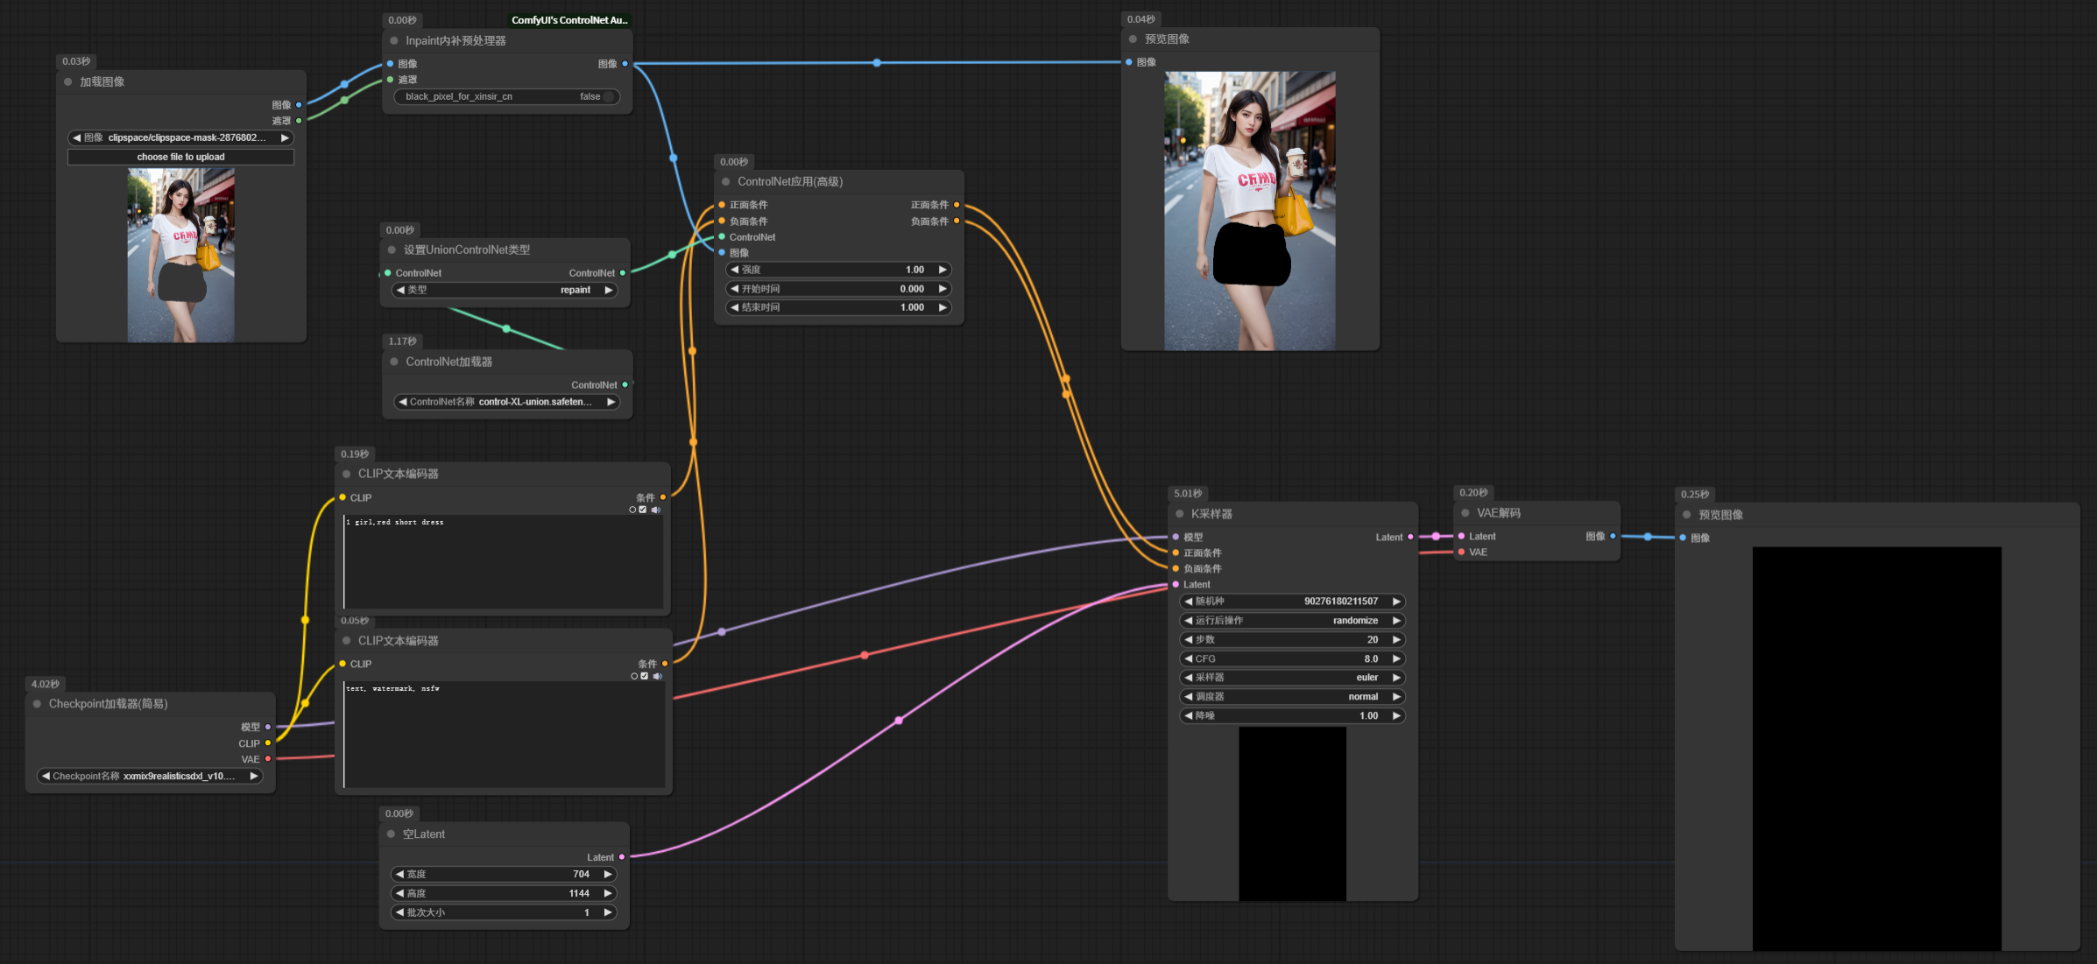Viewport: 2097px width, 964px height.
Task: Increase CFG with its right arrow
Action: [1396, 658]
